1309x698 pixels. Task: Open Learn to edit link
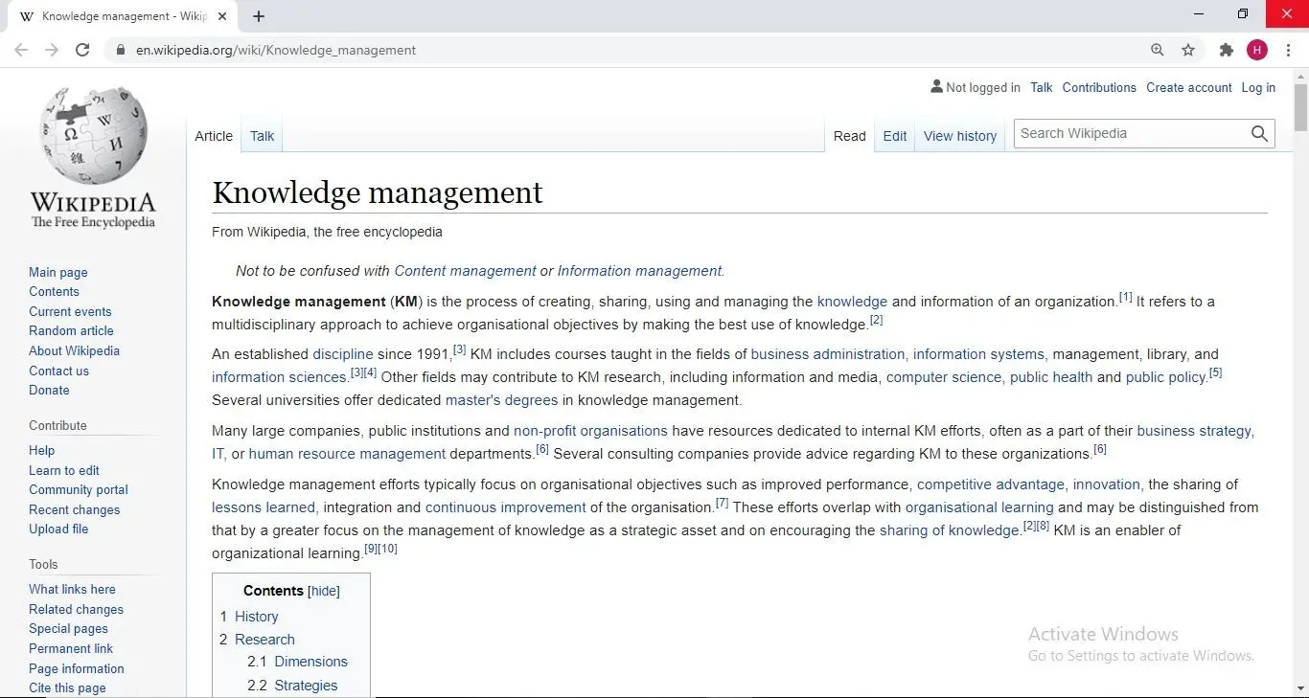click(x=64, y=470)
